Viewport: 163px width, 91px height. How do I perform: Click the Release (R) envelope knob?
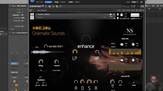[x=96, y=82]
